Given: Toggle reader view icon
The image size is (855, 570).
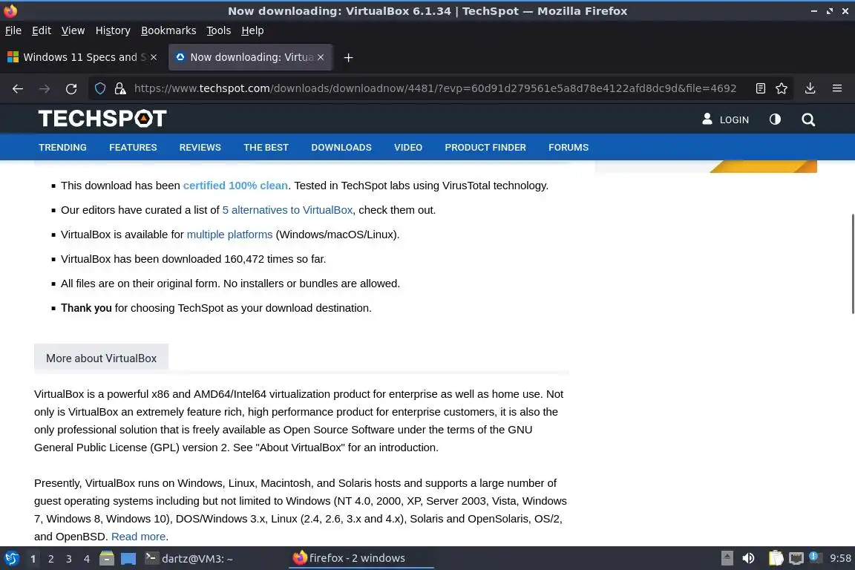Looking at the screenshot, I should coord(760,88).
